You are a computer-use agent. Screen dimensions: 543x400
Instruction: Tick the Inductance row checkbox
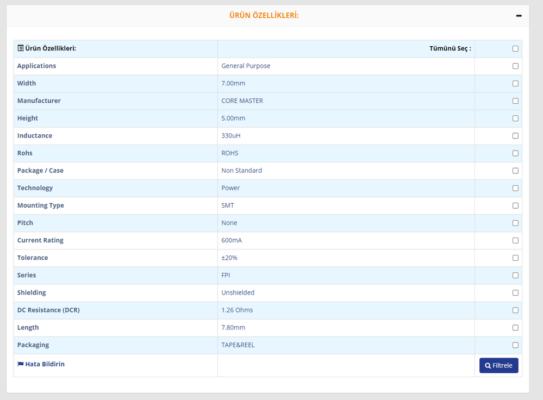pos(515,136)
